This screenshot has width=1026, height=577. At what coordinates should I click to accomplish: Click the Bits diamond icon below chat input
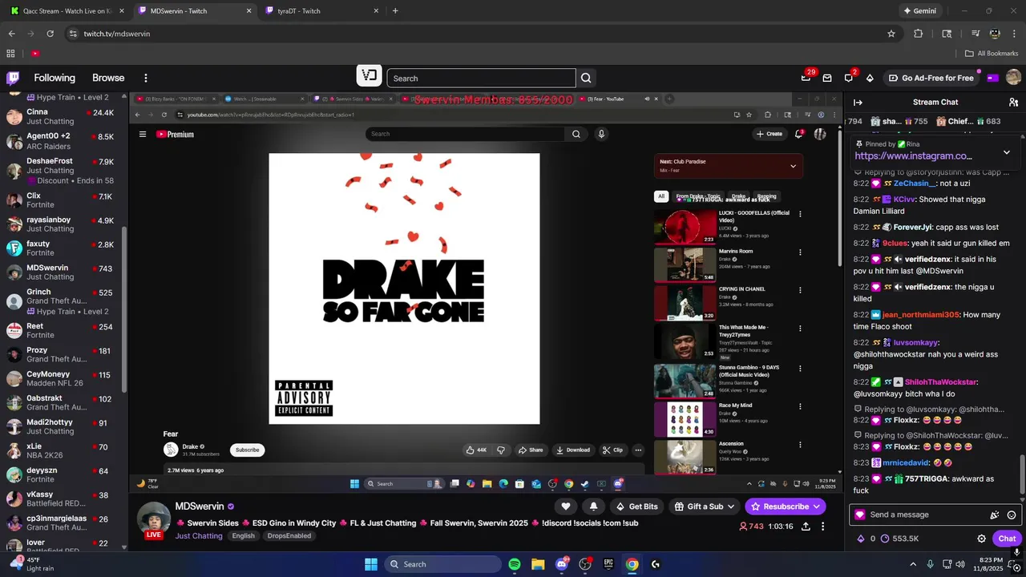coord(861,539)
